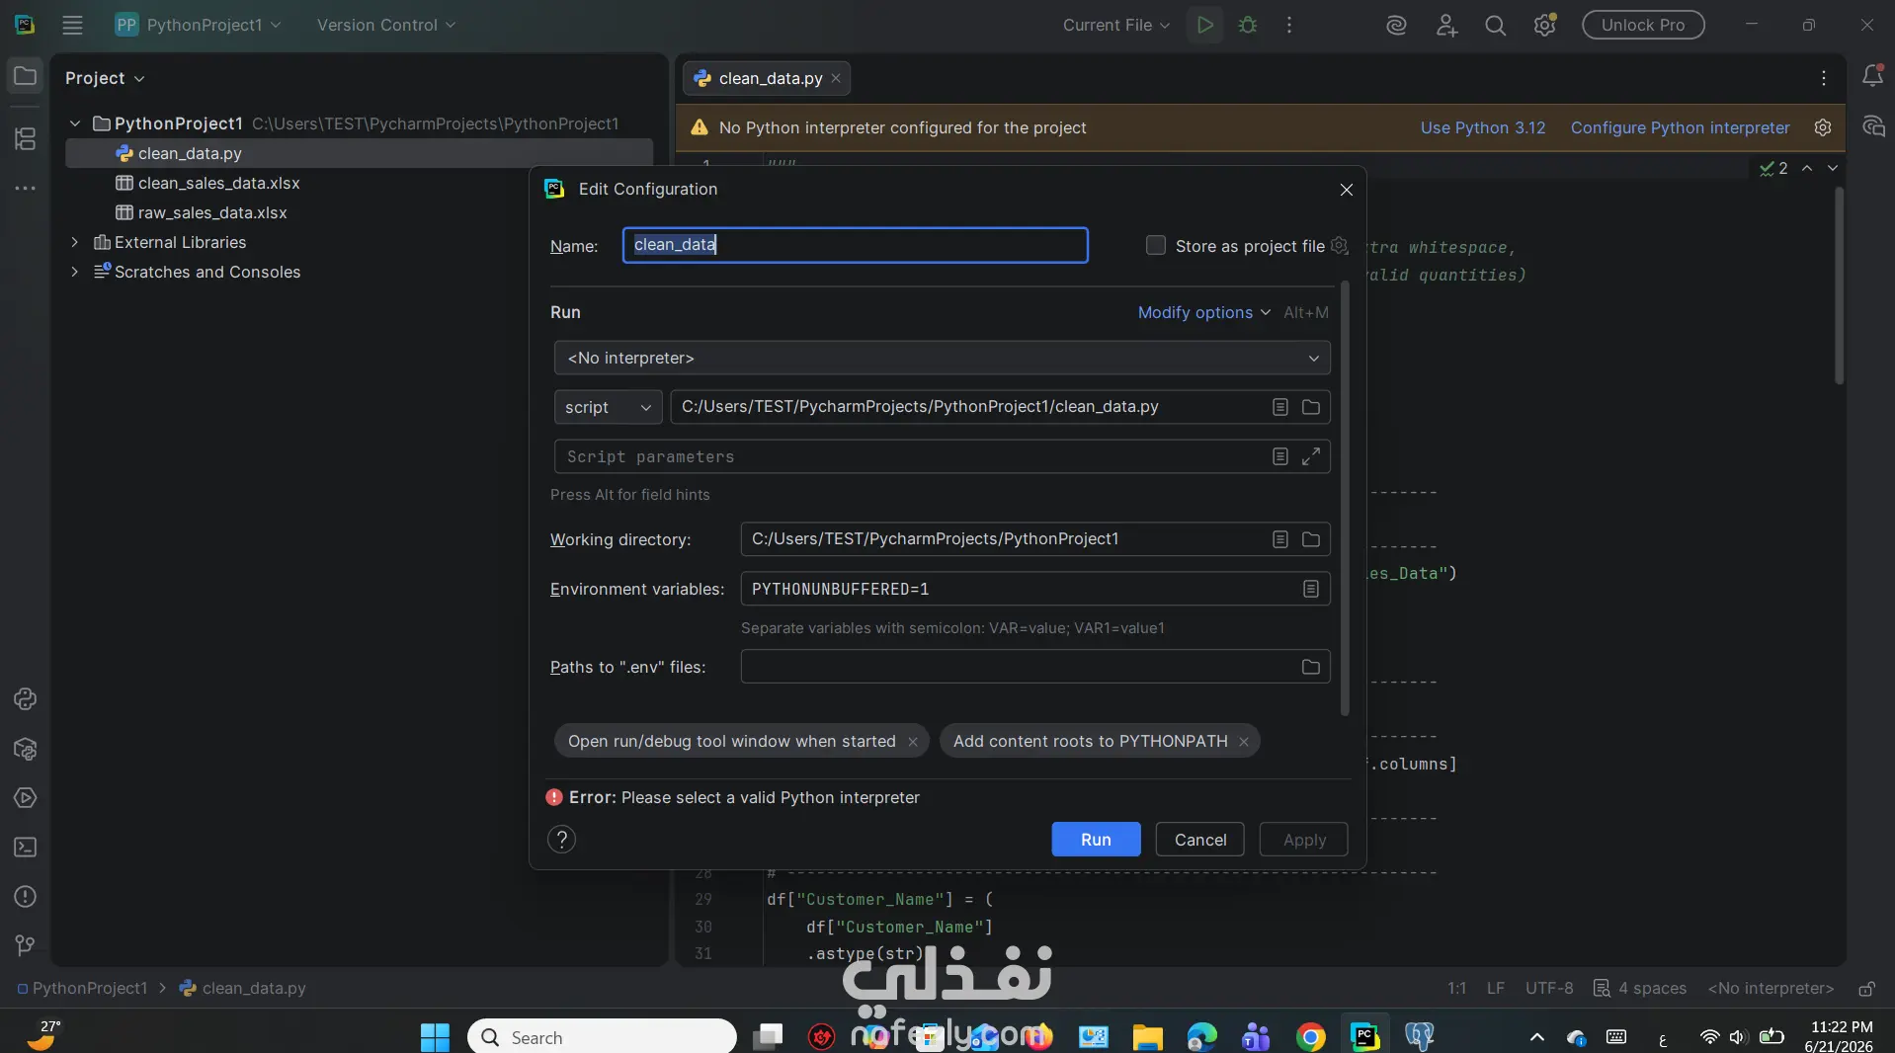Click the editor's vertical scrollbar
This screenshot has height=1053, width=1895.
pyautogui.click(x=1839, y=285)
